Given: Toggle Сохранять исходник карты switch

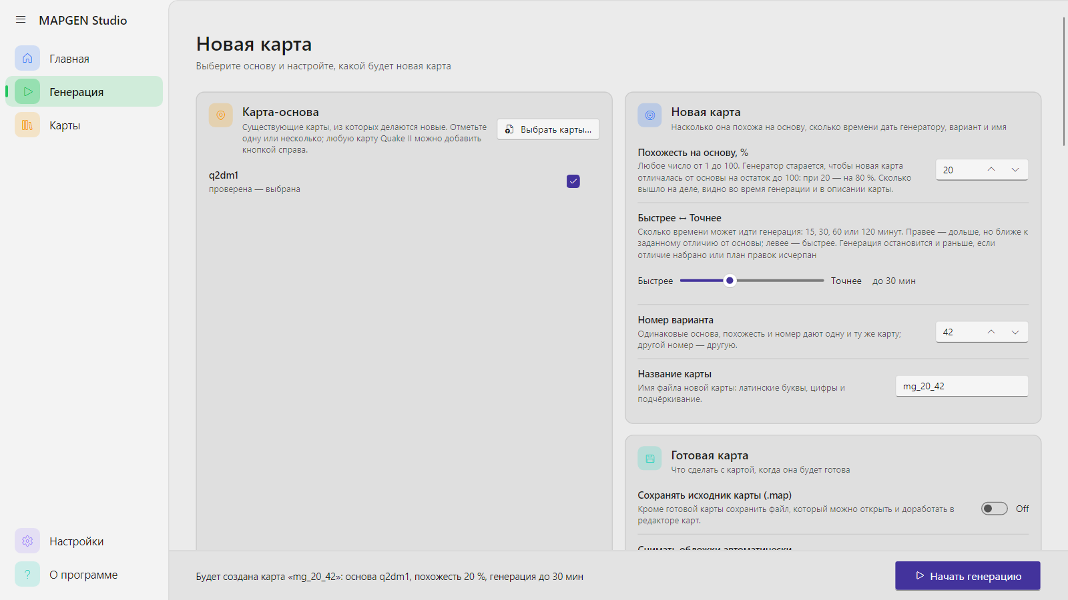Looking at the screenshot, I should (x=994, y=509).
